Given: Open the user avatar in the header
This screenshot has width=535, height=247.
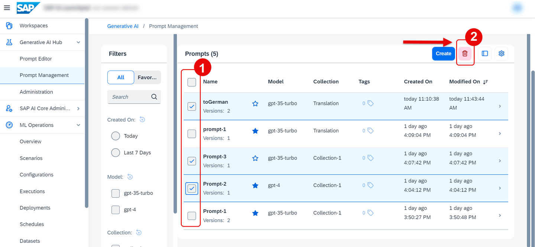Looking at the screenshot, I should click(x=517, y=7).
